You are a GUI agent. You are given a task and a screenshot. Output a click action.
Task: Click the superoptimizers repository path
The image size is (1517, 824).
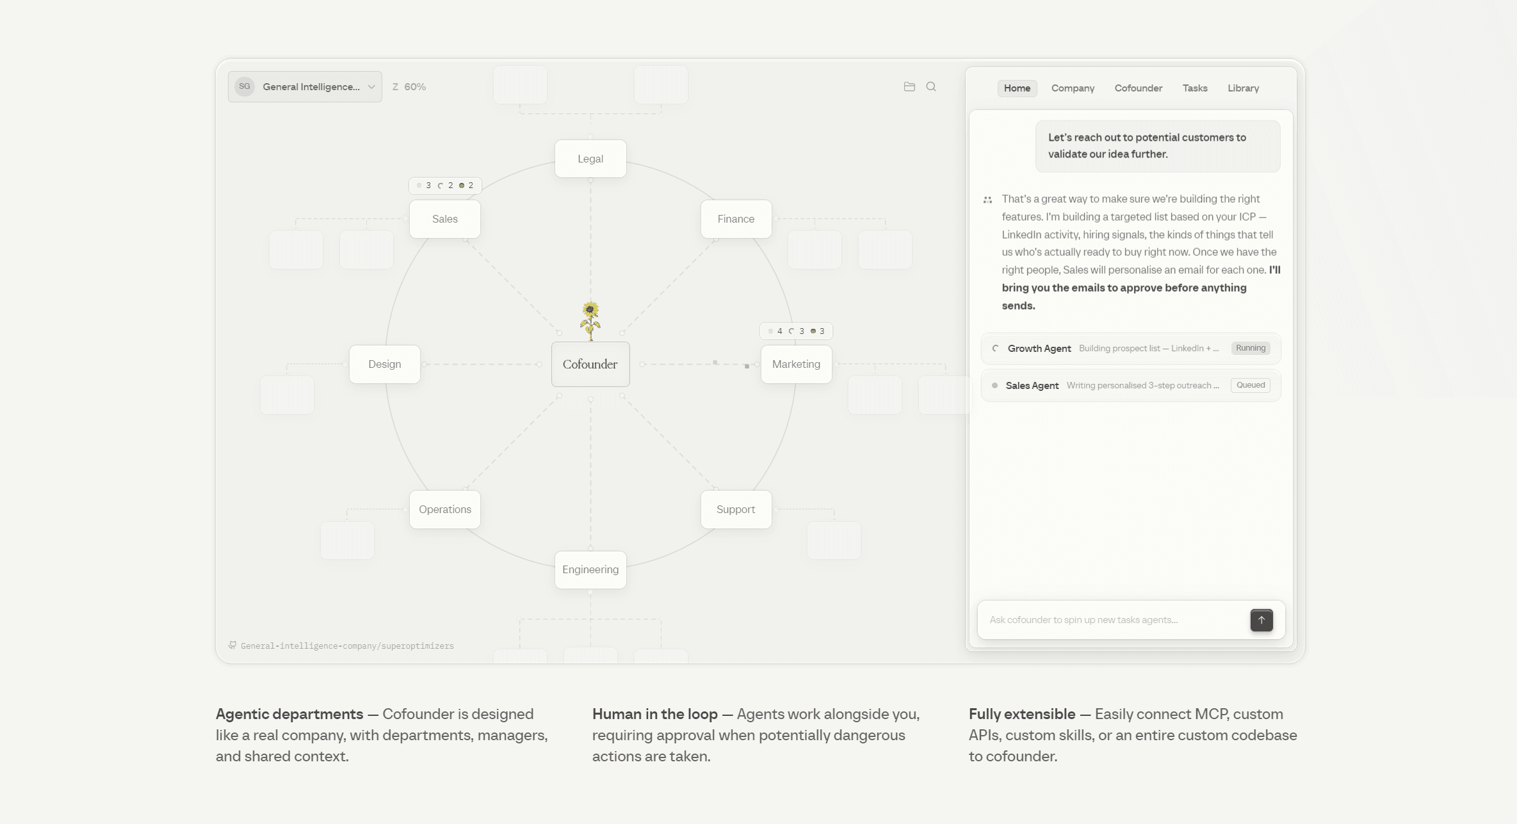347,646
